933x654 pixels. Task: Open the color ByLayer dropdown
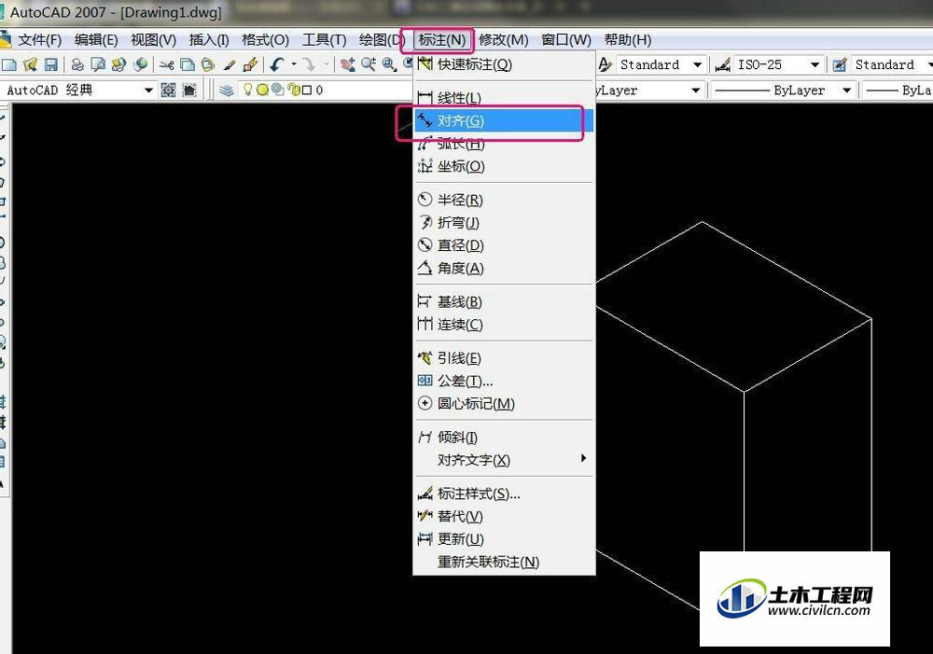coord(695,90)
